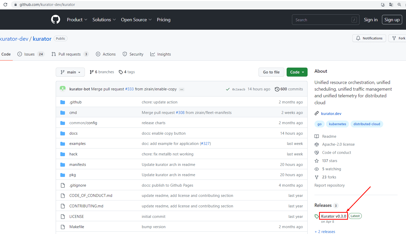Open the Pricing link

tap(164, 20)
